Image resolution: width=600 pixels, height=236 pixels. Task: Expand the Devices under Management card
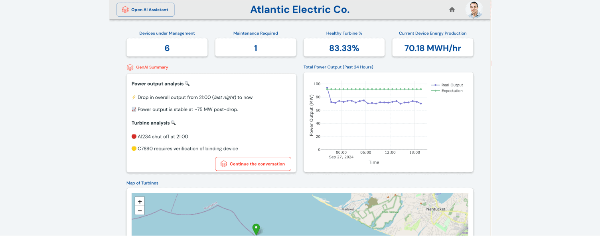pyautogui.click(x=167, y=47)
